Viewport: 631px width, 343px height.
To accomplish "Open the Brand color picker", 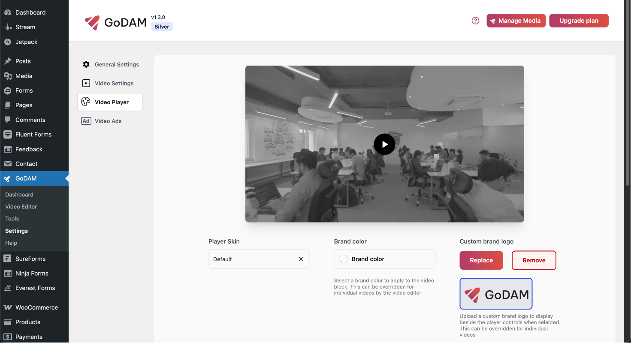I will 385,259.
